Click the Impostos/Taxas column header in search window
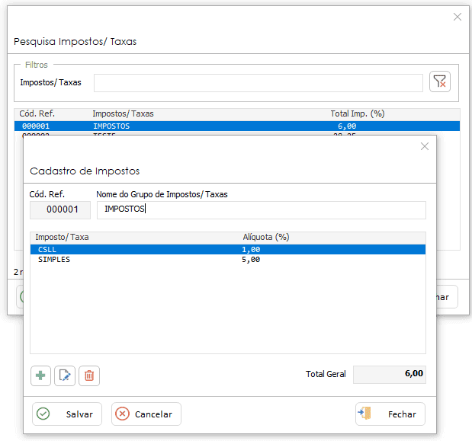The width and height of the screenshot is (472, 441). coord(123,113)
